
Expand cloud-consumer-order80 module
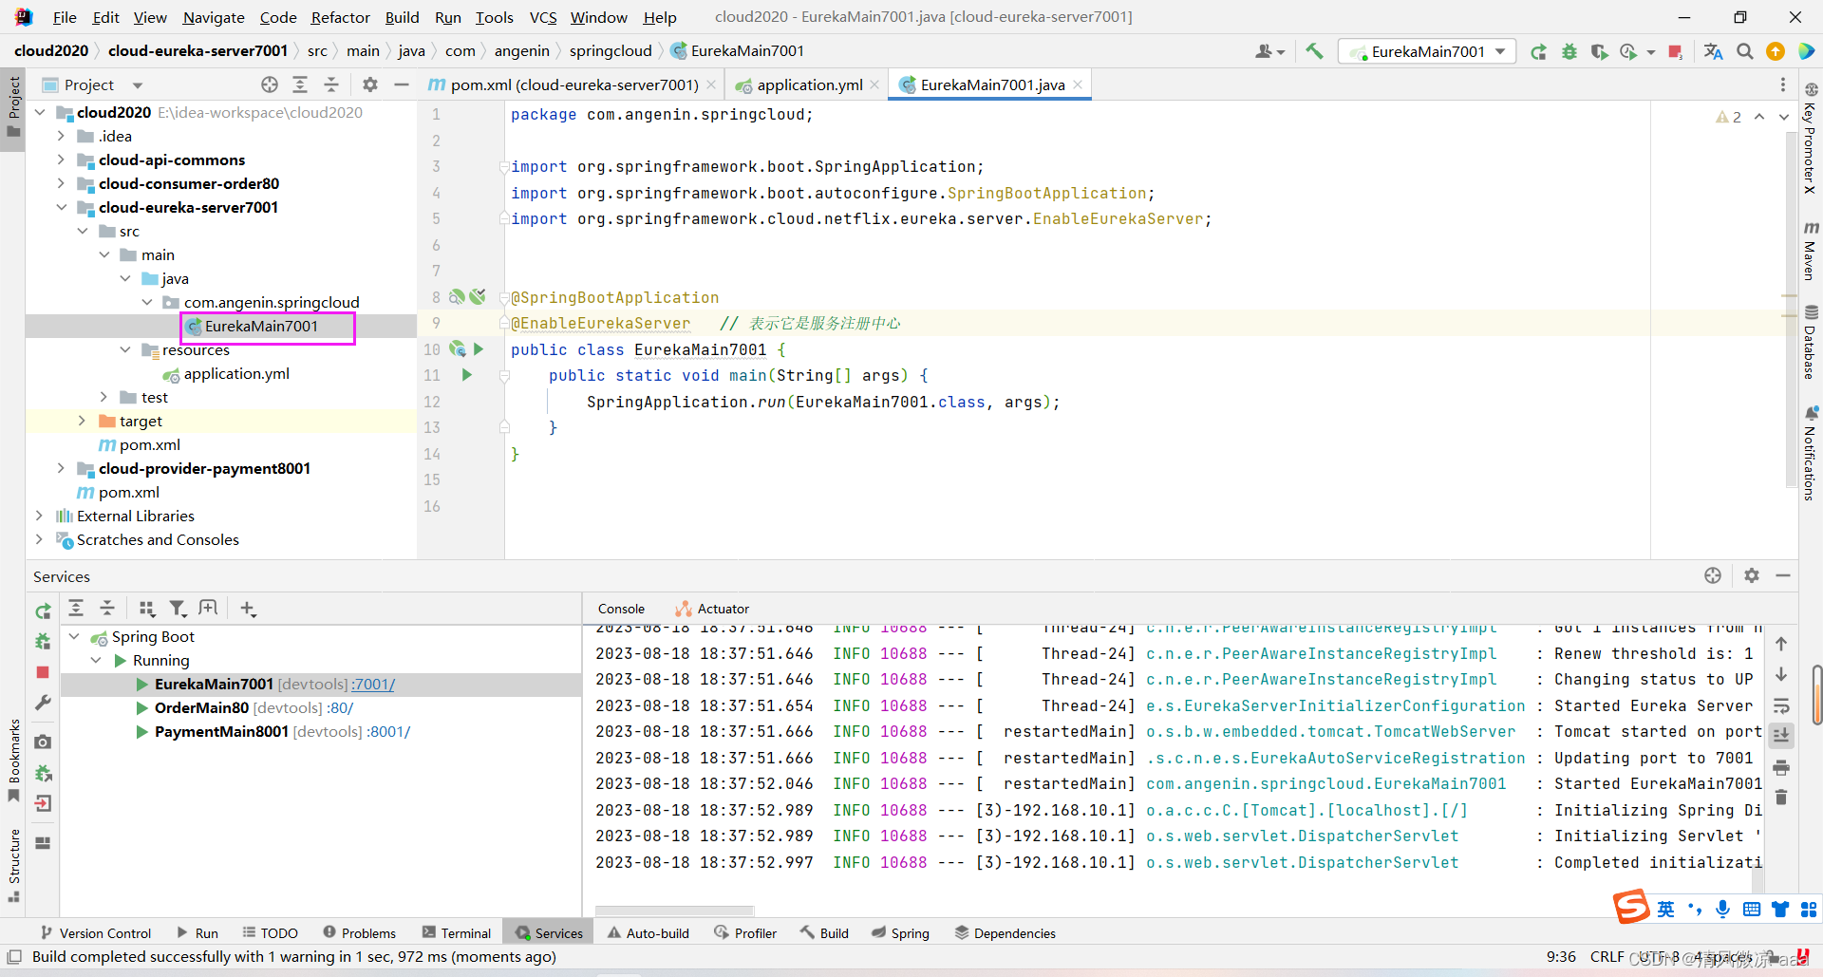(61, 183)
